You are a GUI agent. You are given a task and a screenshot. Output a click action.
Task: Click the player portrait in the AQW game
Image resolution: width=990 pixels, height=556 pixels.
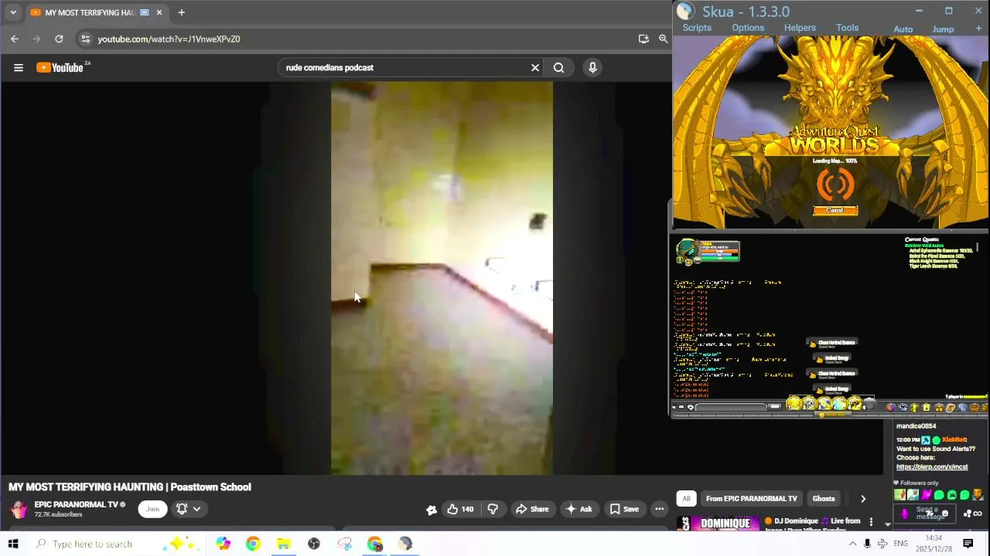coord(687,250)
